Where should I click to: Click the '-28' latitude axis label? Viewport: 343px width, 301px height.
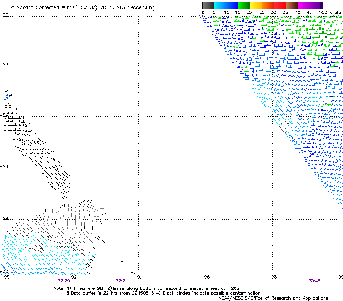[x=4, y=219]
